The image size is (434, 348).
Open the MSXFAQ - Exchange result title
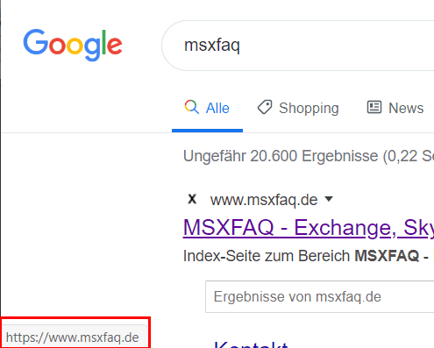point(309,228)
